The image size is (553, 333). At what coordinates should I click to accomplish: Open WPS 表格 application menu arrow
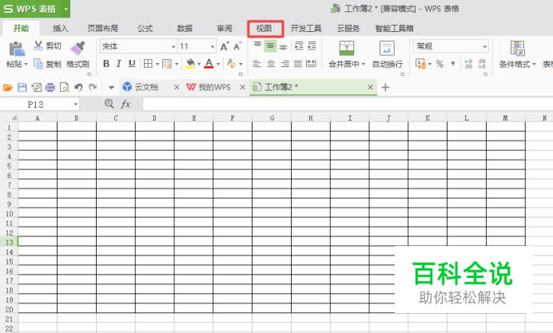pos(66,9)
